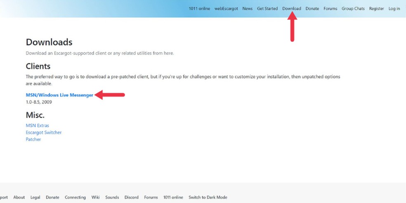Open Donate in the top navigation bar
This screenshot has width=406, height=203.
click(312, 9)
